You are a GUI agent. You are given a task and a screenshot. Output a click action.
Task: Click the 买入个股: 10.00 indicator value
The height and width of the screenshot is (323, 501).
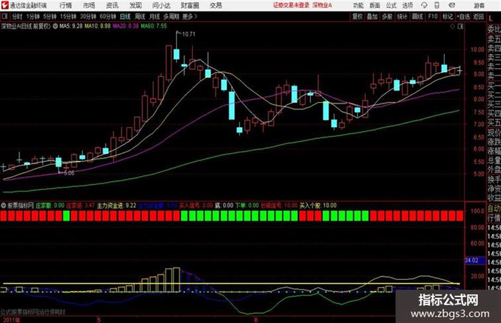coord(318,205)
